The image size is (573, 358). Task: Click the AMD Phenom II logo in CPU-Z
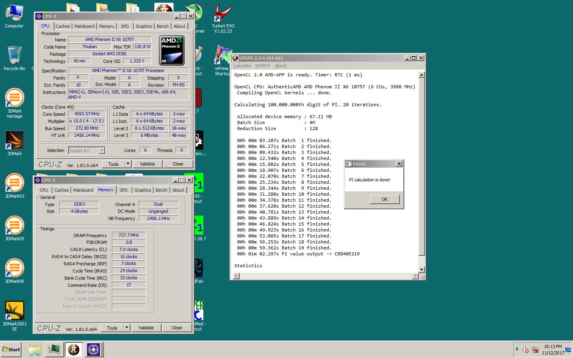[x=172, y=51]
